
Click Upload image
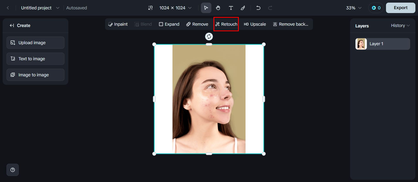pos(35,43)
